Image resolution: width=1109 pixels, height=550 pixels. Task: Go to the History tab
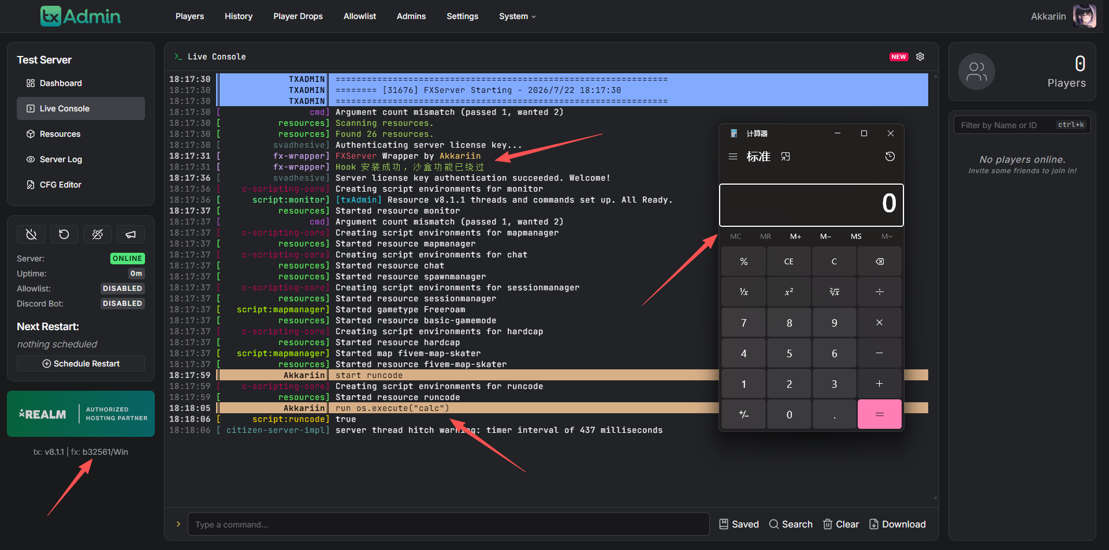point(239,16)
